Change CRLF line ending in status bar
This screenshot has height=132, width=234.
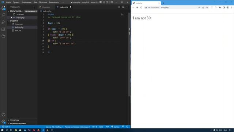tap(101, 127)
